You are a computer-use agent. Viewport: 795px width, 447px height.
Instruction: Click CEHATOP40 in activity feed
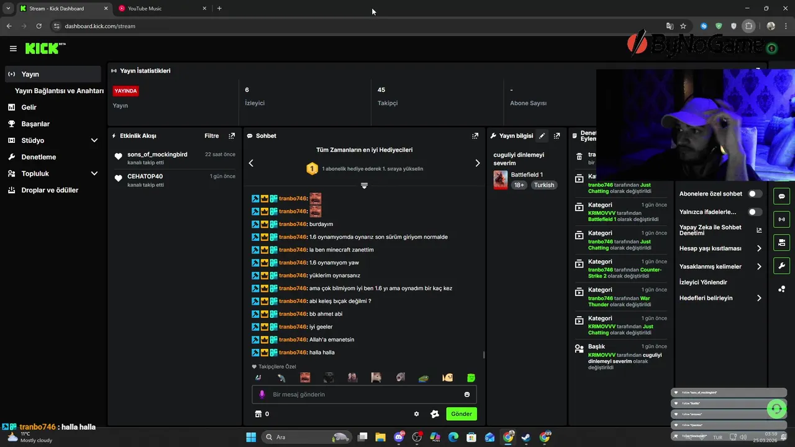point(145,176)
